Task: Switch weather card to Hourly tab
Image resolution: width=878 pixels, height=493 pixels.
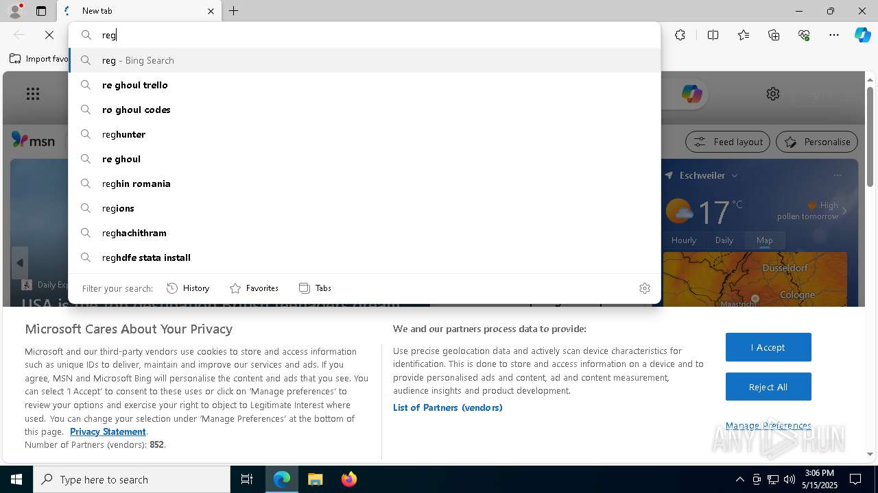Action: [x=684, y=240]
